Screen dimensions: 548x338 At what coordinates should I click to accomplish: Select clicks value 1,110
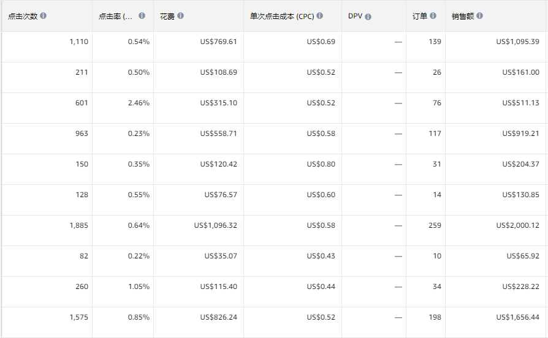pos(79,42)
